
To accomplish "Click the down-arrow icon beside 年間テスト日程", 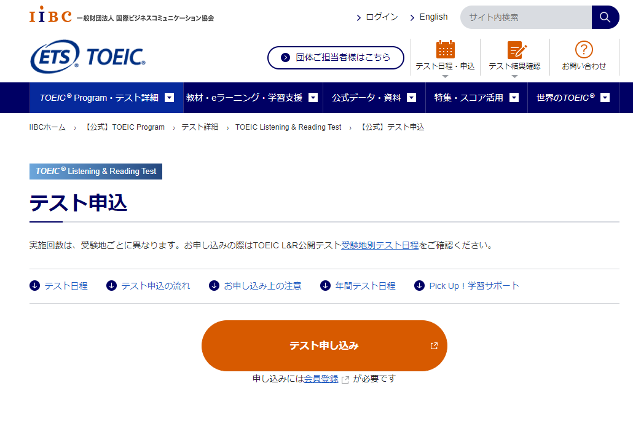I will click(325, 285).
